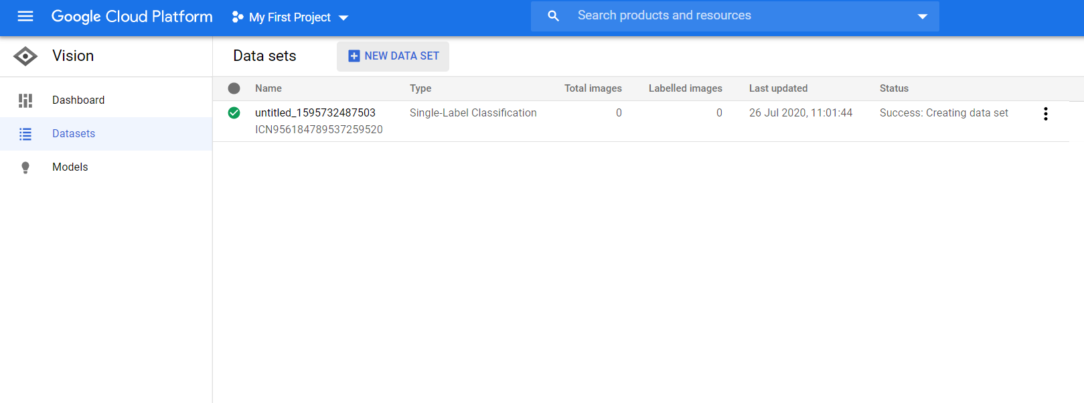The height and width of the screenshot is (403, 1084).
Task: Open the Dashboard page
Action: coord(106,100)
